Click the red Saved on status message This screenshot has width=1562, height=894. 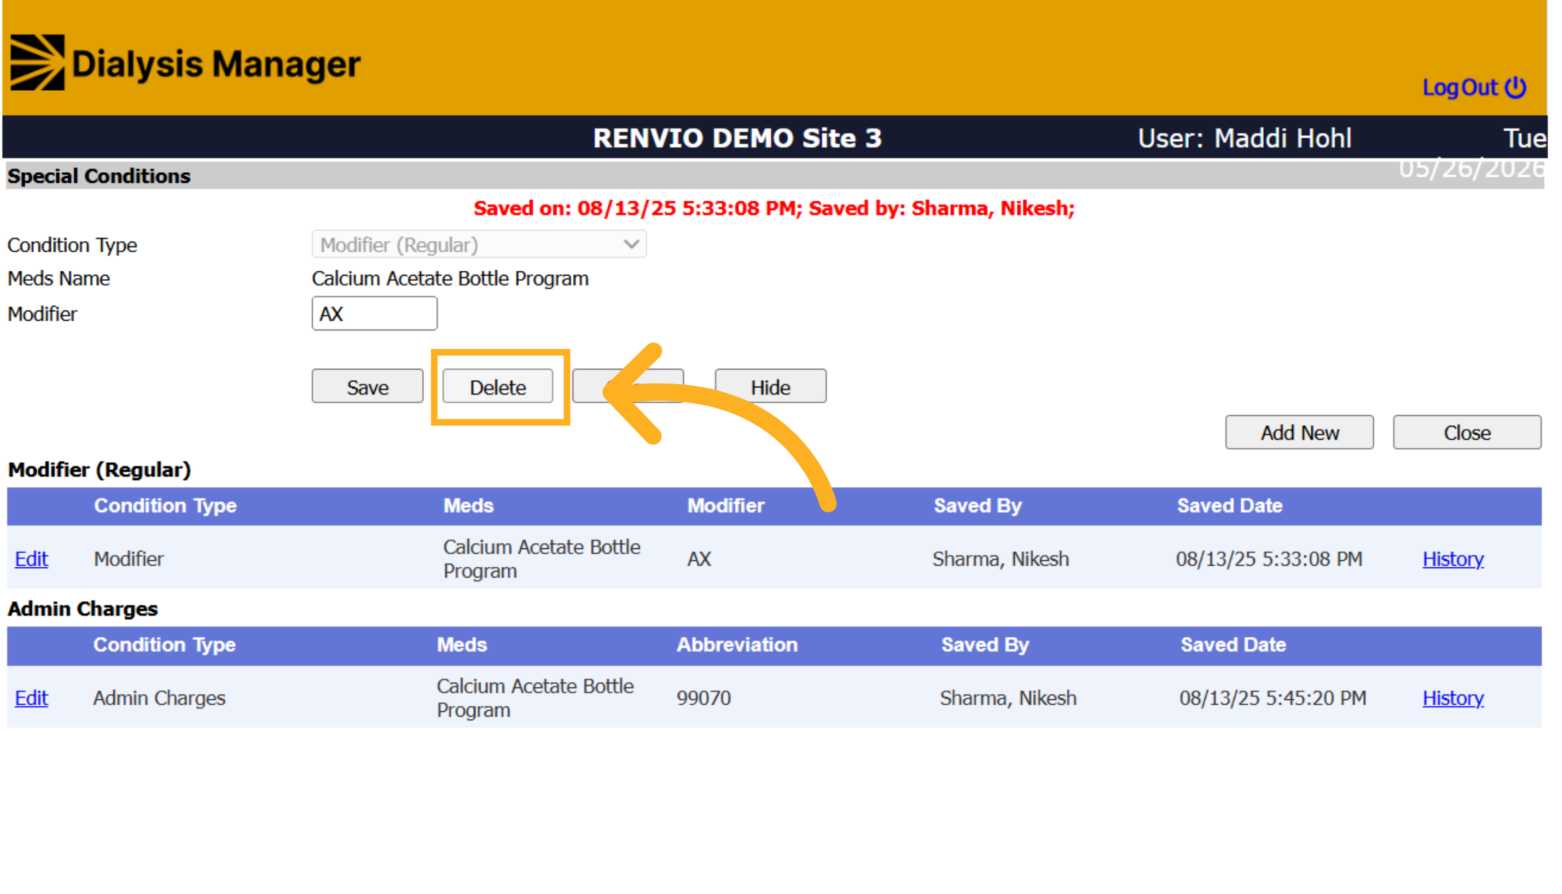[x=774, y=209]
